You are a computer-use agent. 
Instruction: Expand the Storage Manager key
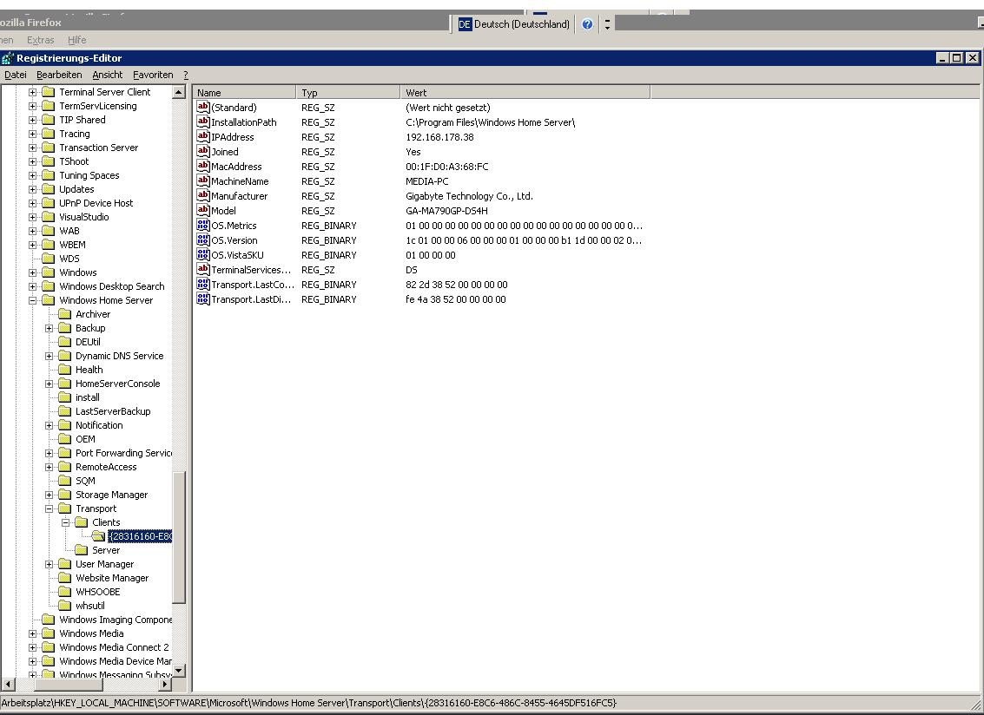(49, 495)
